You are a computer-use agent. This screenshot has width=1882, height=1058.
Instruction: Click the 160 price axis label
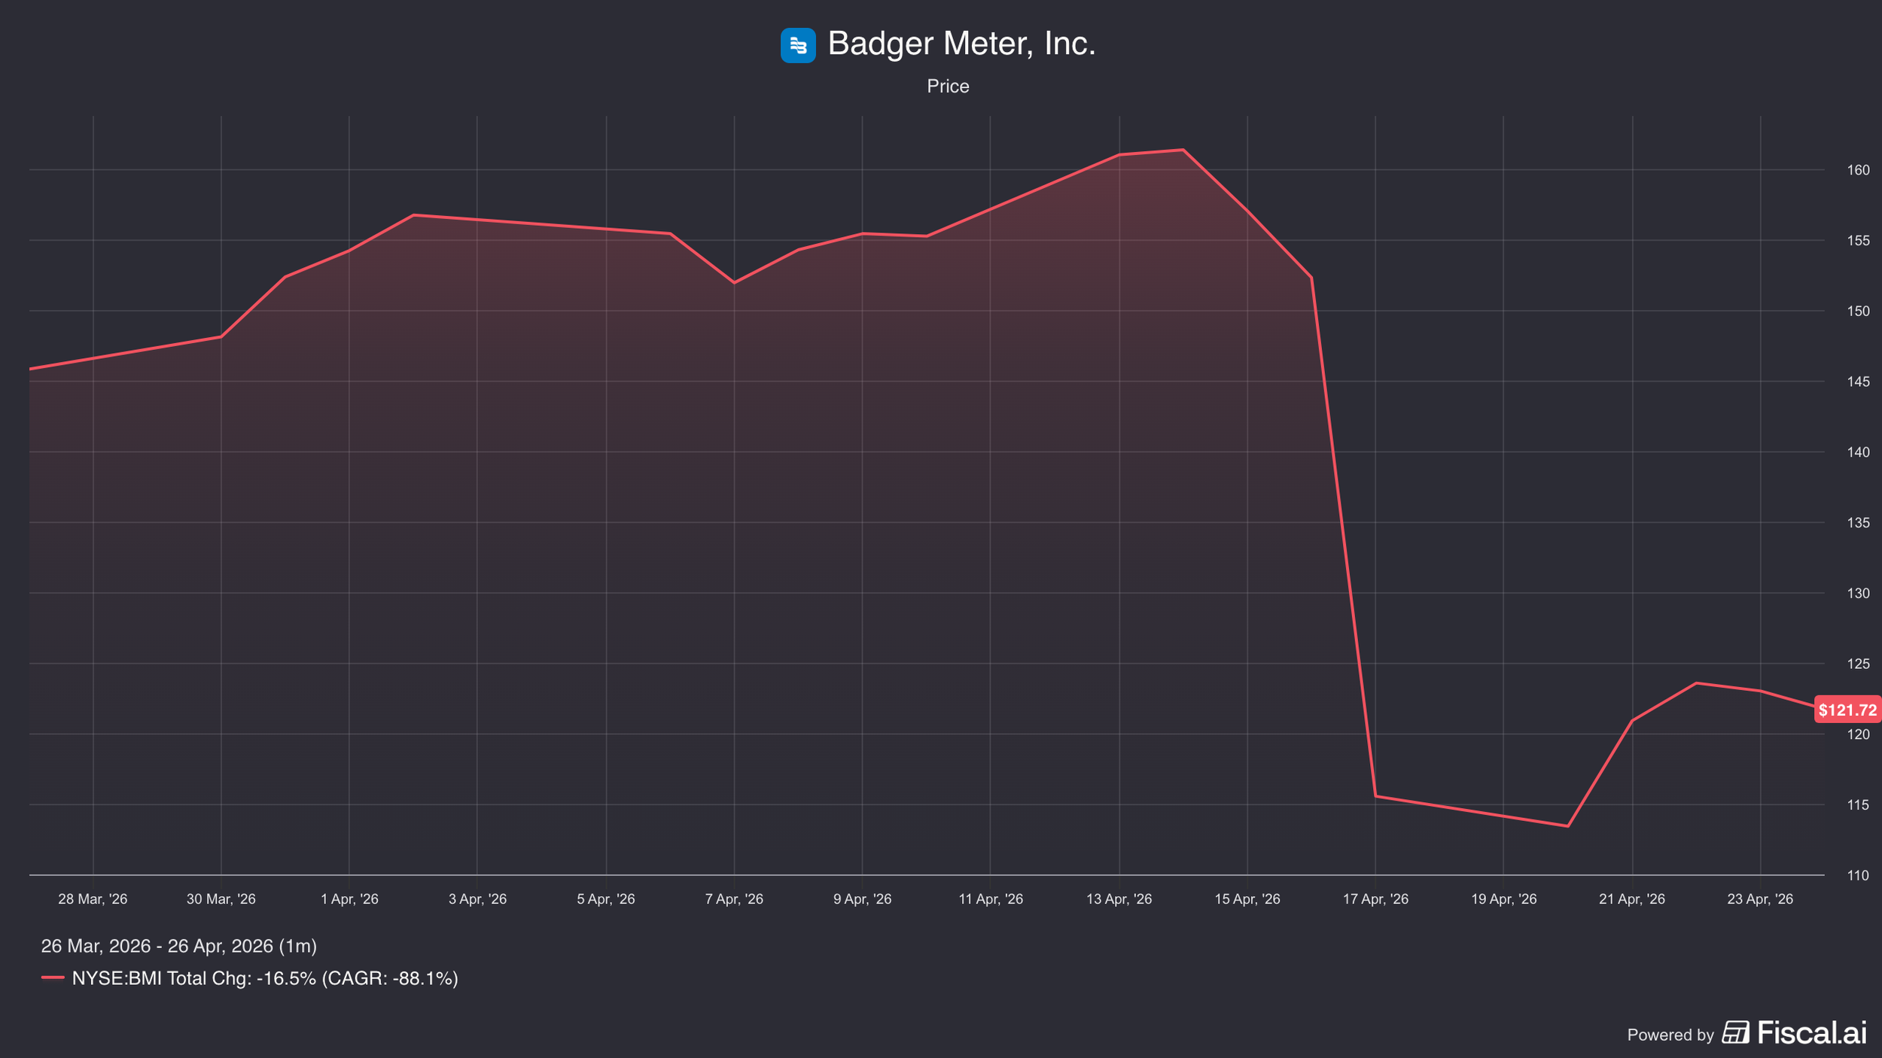pos(1858,170)
